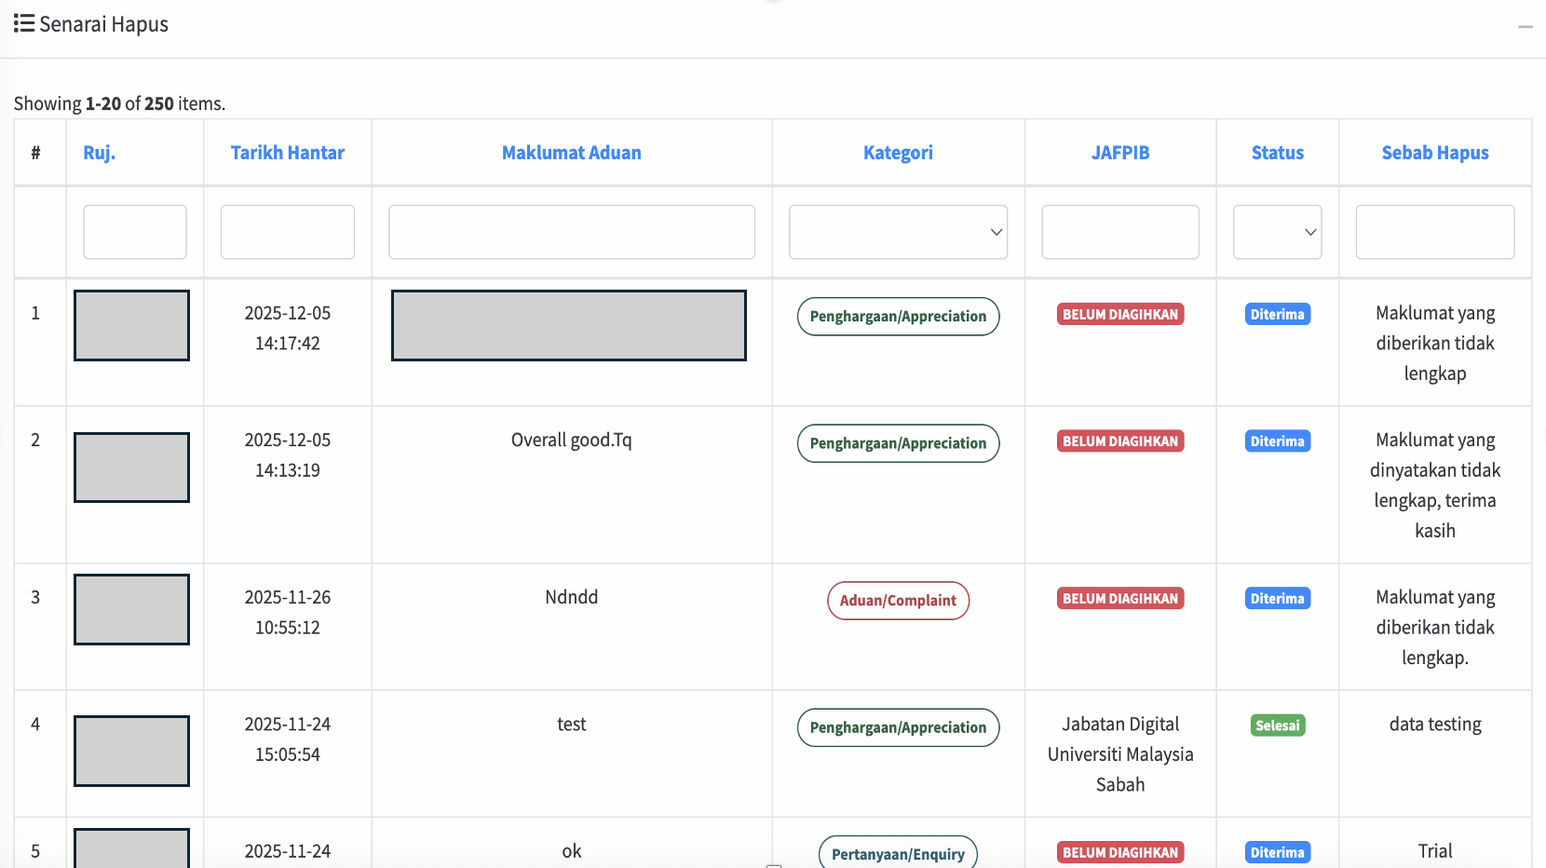Screen dimensions: 1546x868
Task: Click the Maklumat Aduan filter input
Action: [571, 232]
